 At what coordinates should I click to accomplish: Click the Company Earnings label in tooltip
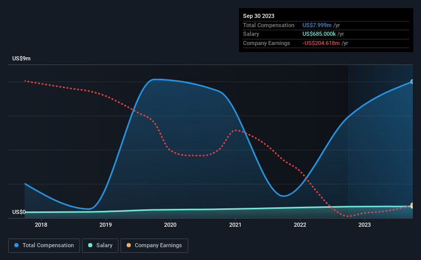point(266,43)
